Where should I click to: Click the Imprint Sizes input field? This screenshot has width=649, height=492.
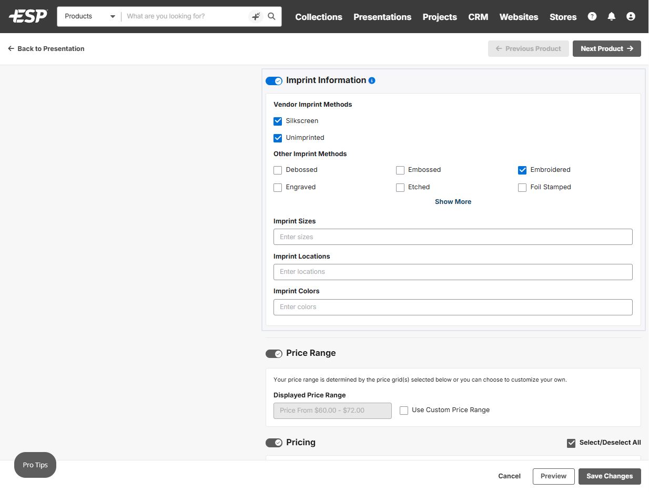point(453,237)
